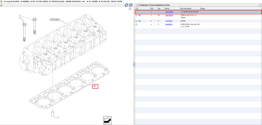Go to the catalog home icon

point(2,1)
